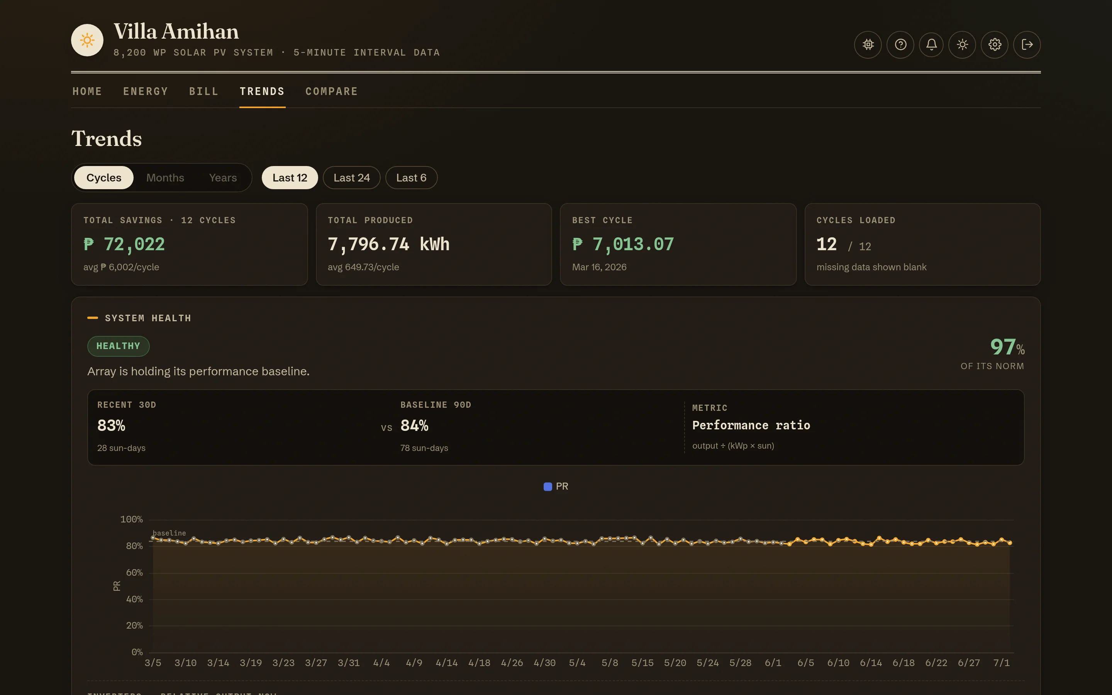Click the logout arrow icon
Screen dimensions: 1112x695
click(x=1027, y=44)
